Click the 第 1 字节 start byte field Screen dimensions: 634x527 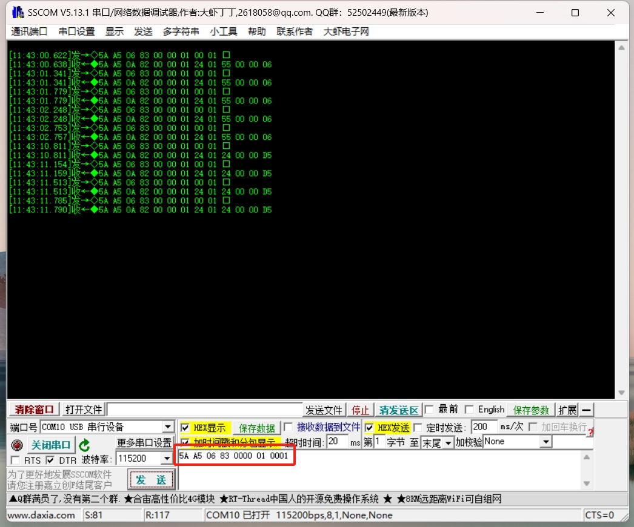(379, 442)
